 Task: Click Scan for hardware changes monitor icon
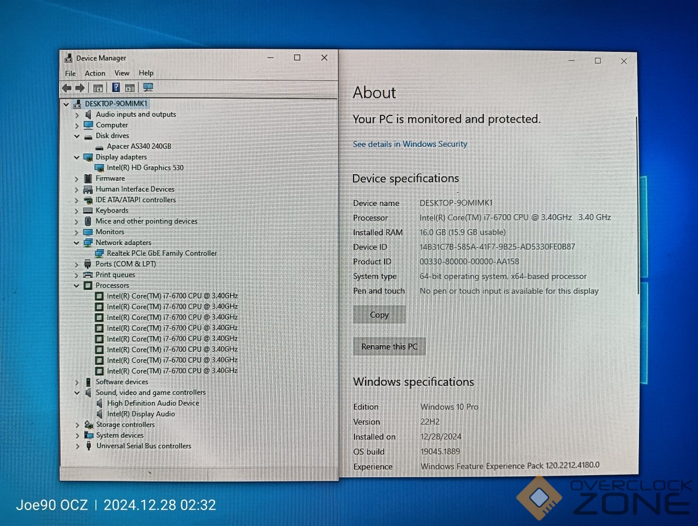point(148,87)
